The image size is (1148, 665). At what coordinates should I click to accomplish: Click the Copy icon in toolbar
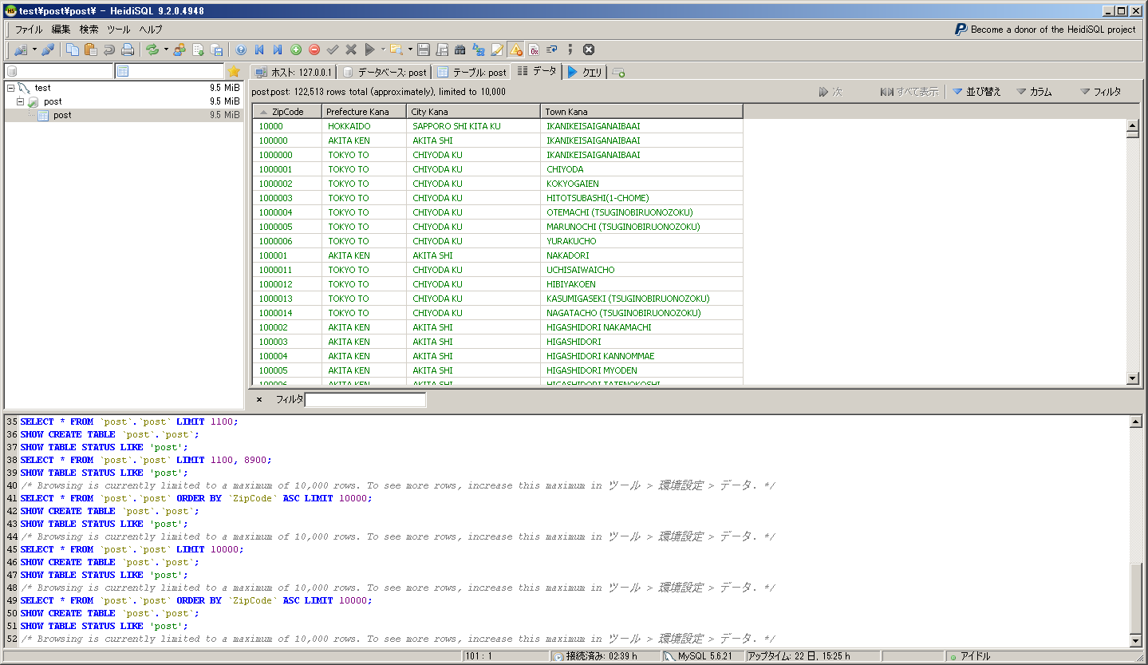coord(73,49)
